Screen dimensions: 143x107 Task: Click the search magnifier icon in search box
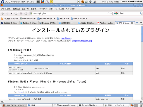coord(141,13)
